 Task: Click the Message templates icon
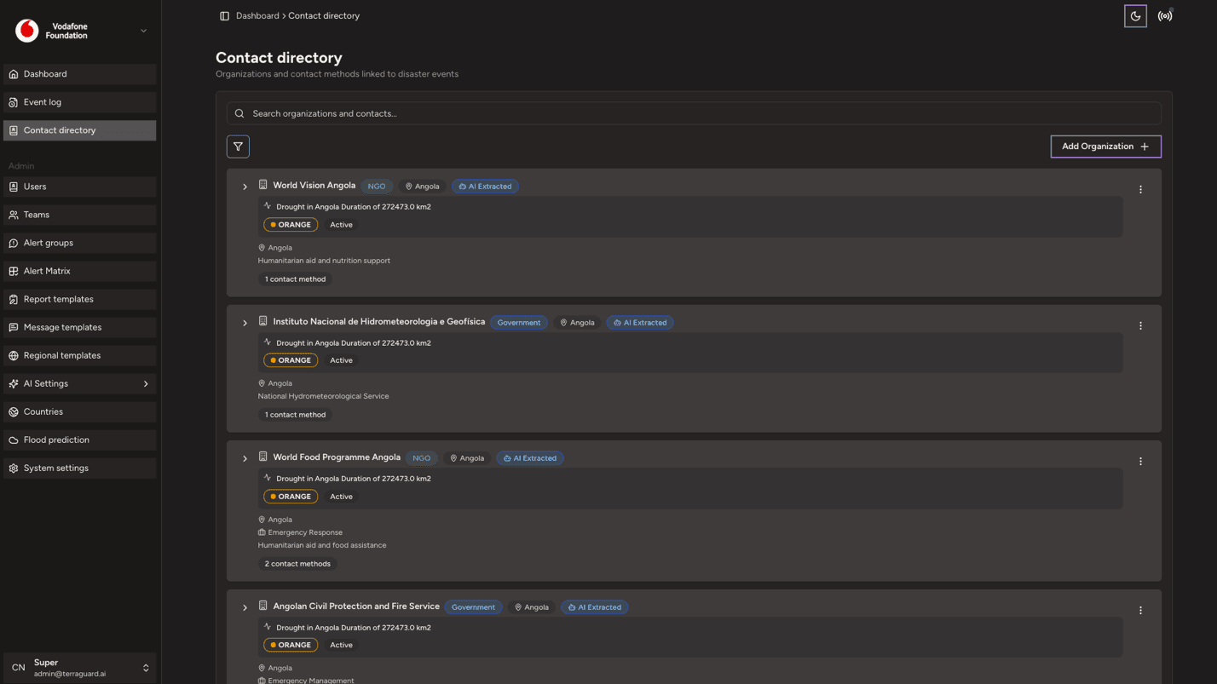14,327
